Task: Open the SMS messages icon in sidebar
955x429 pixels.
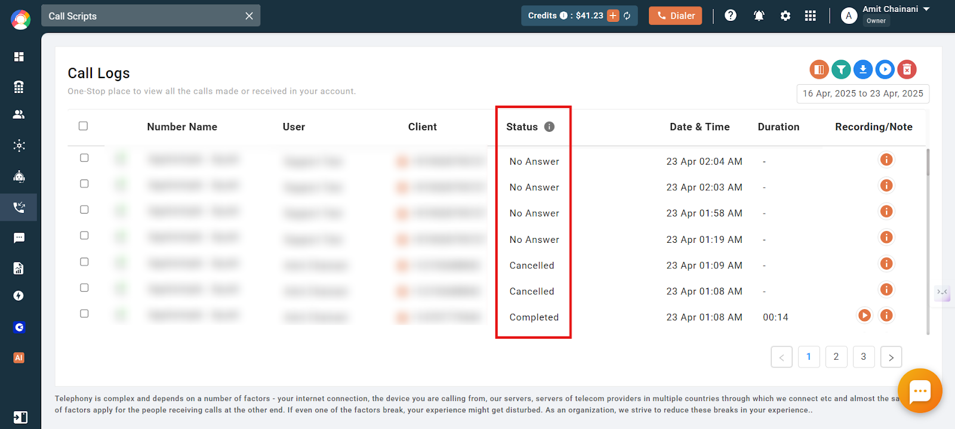Action: pos(19,238)
